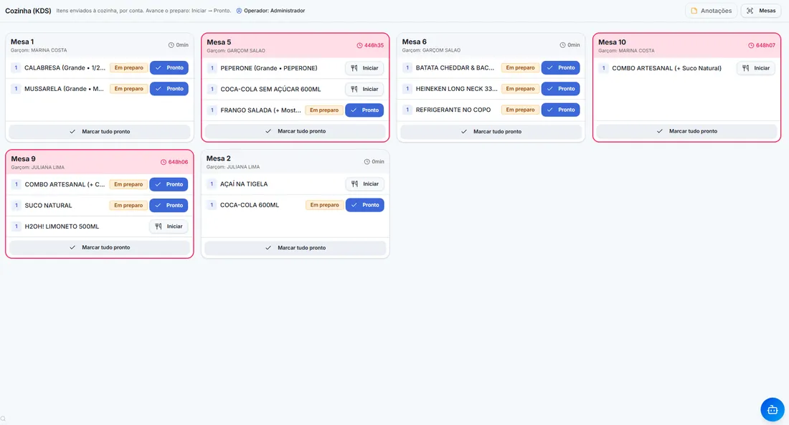This screenshot has width=789, height=425.
Task: Mark Mesa 9 COMBO ARTESANAL as Pronto
Action: pyautogui.click(x=169, y=185)
